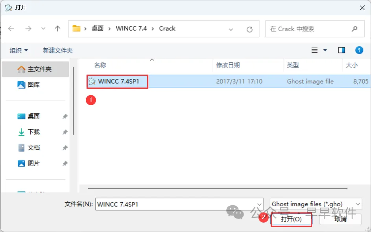This screenshot has width=371, height=232.
Task: Go forward with the right arrow
Action: pyautogui.click(x=28, y=29)
